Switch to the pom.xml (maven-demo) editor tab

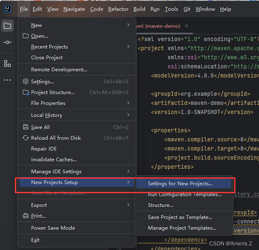158,26
